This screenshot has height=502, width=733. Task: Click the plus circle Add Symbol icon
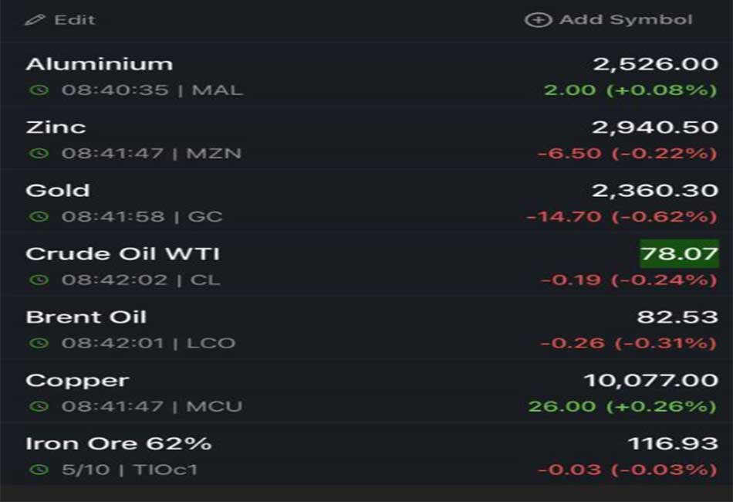538,19
